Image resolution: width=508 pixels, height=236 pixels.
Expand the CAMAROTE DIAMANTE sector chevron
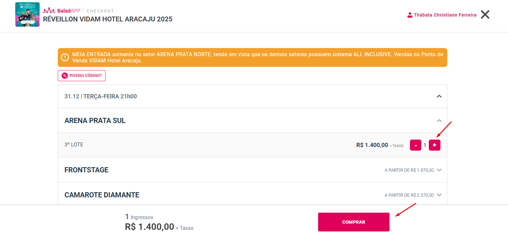pyautogui.click(x=439, y=195)
